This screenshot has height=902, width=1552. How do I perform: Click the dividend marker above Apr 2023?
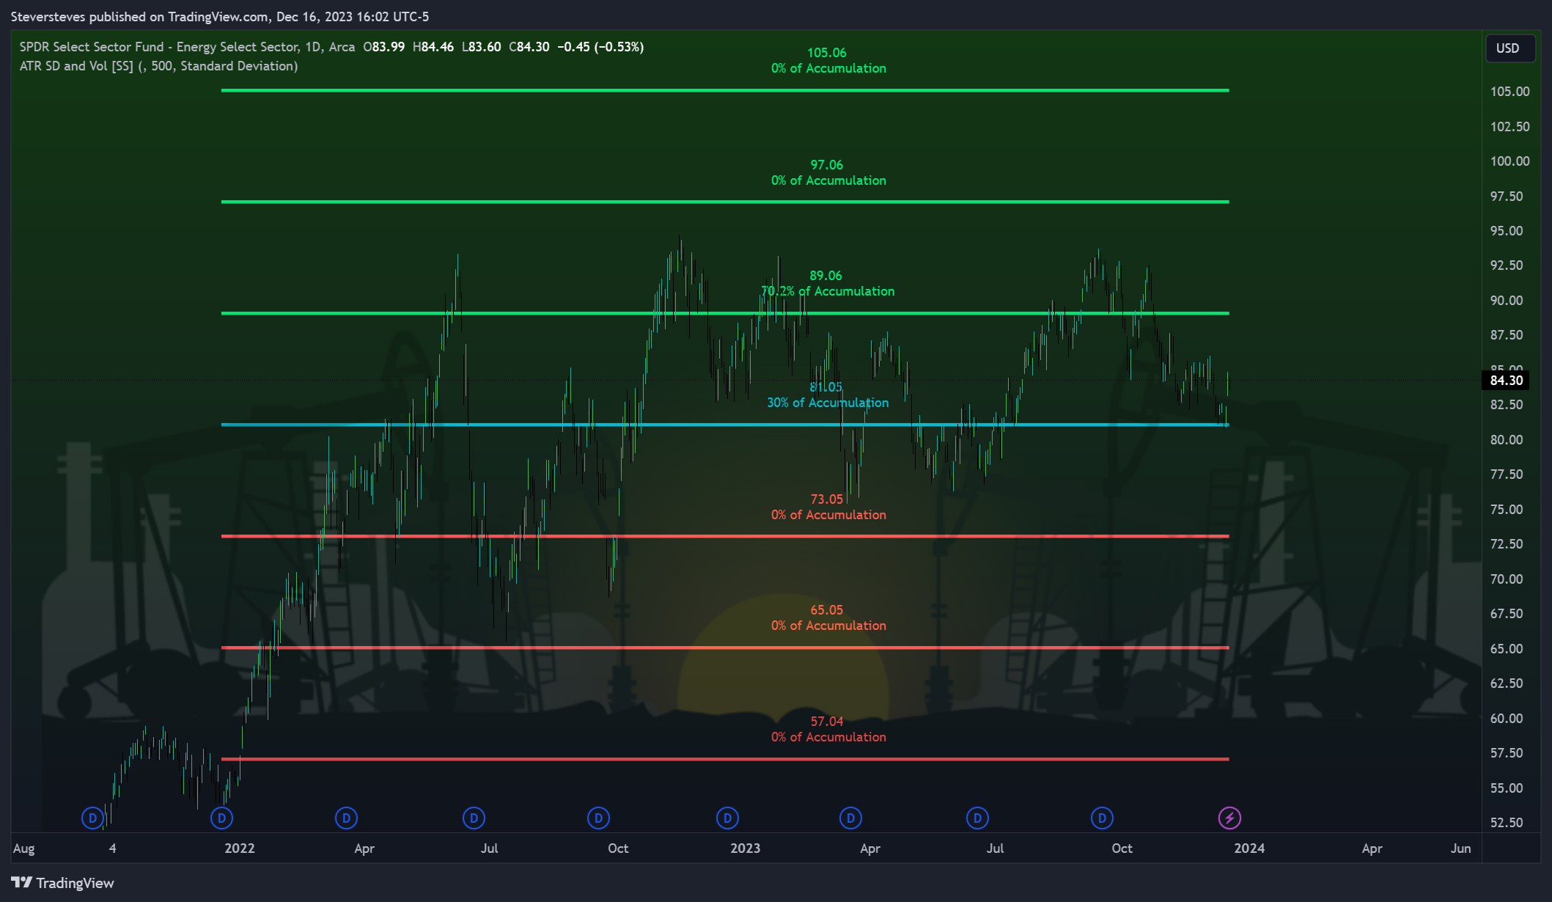850,818
